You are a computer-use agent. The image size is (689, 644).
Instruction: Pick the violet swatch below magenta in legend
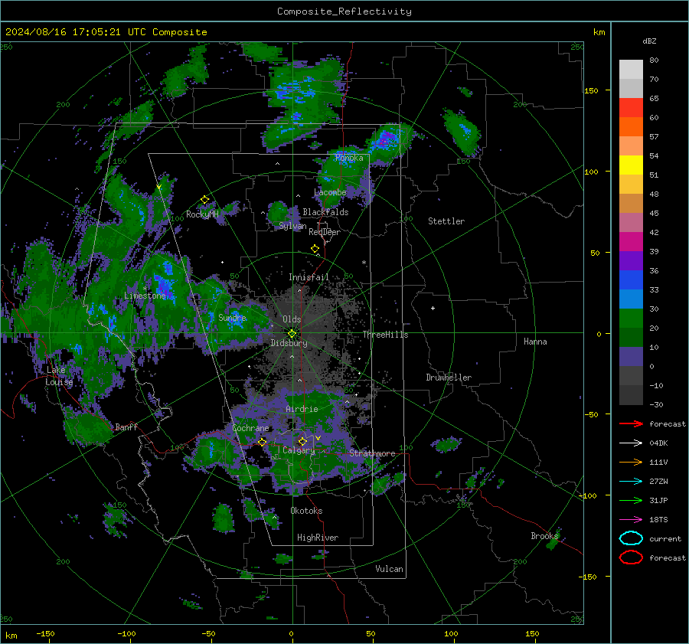631,261
